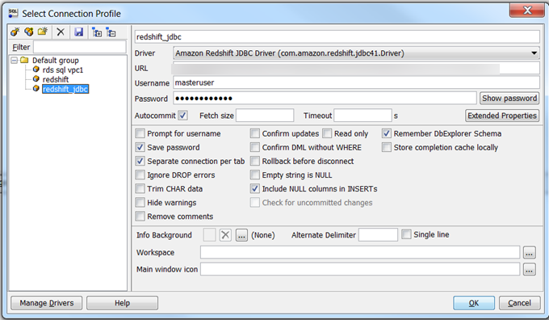Image resolution: width=549 pixels, height=320 pixels.
Task: Close the Select Connection Profile dialog
Action: point(527,11)
